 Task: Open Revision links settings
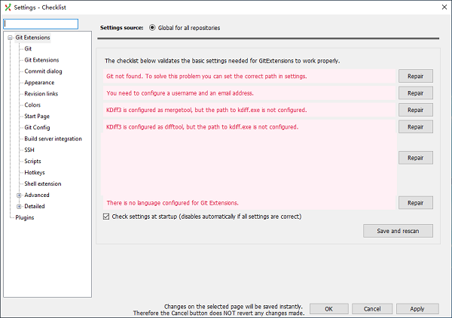(41, 93)
